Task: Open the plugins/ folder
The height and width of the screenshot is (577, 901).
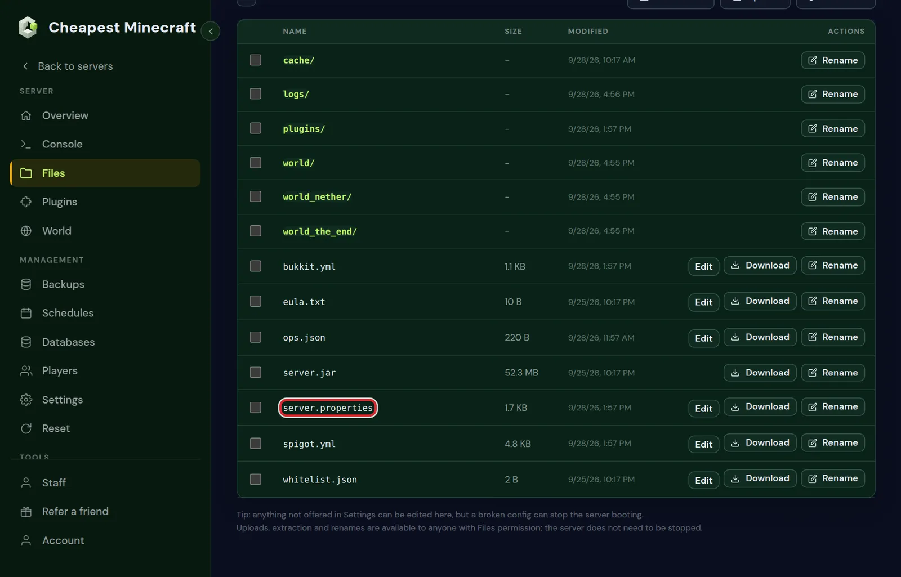Action: click(304, 129)
